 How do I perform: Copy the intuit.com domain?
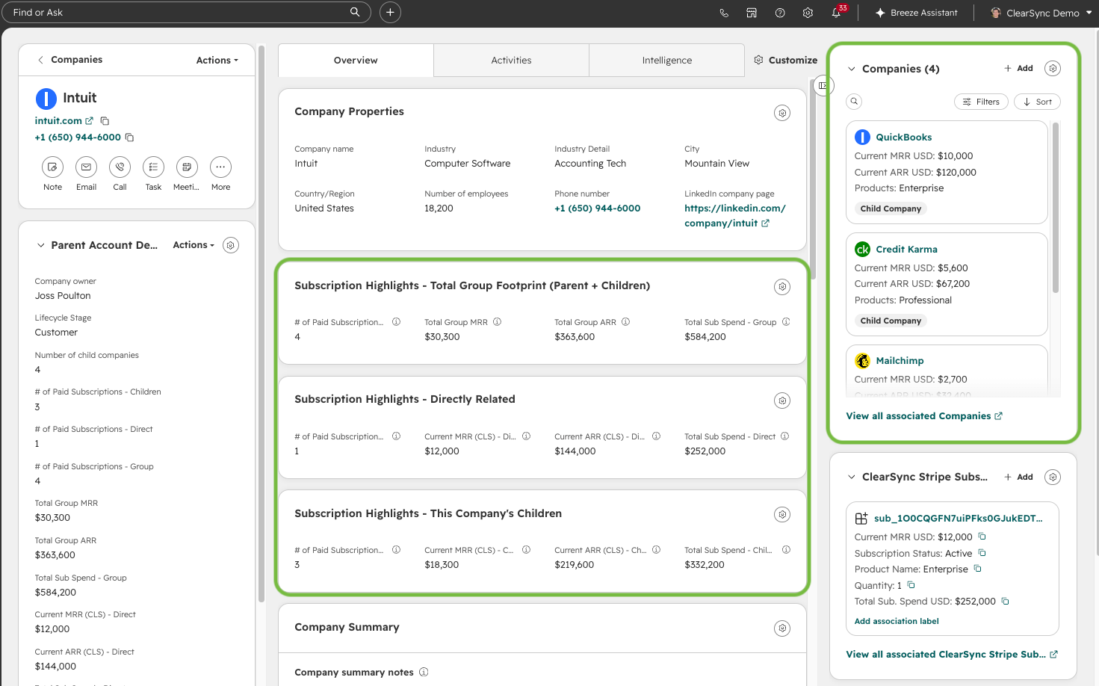point(105,121)
